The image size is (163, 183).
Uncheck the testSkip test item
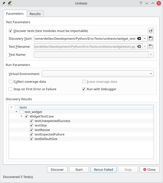31,125
